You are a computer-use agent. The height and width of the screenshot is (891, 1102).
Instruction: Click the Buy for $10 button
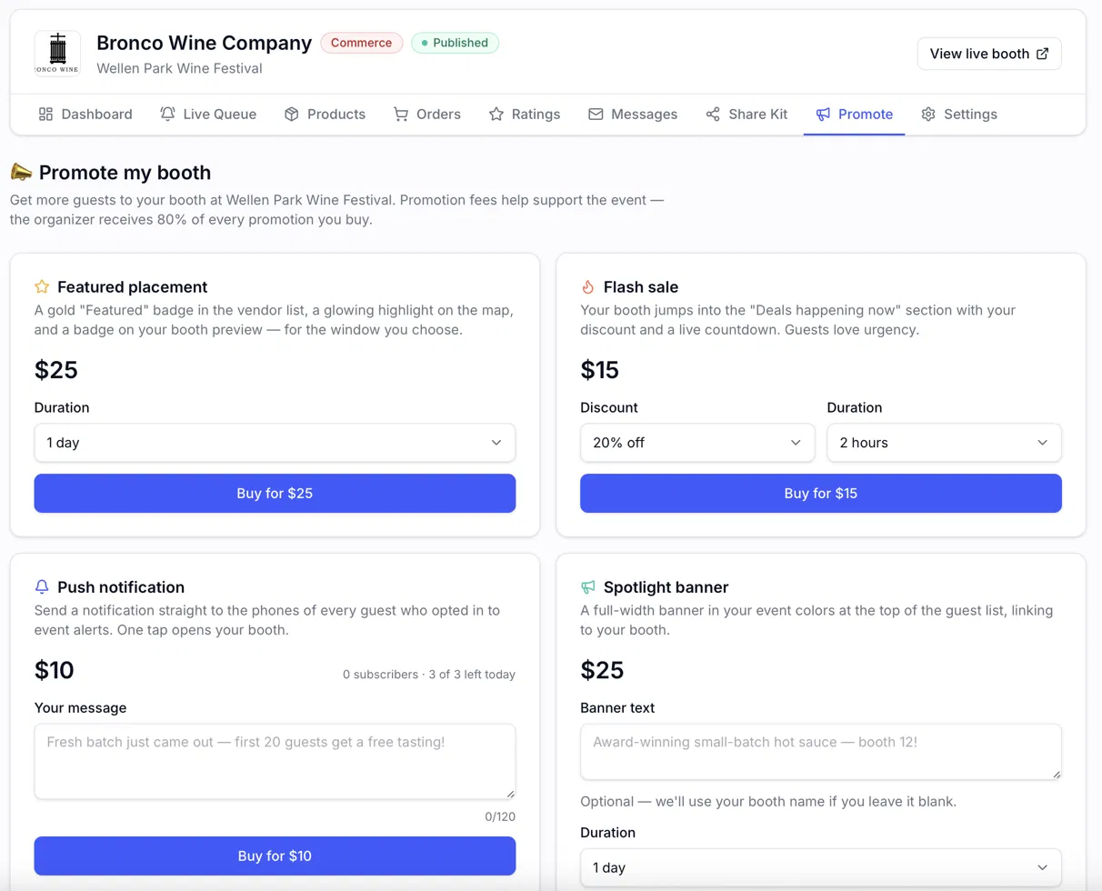(275, 856)
